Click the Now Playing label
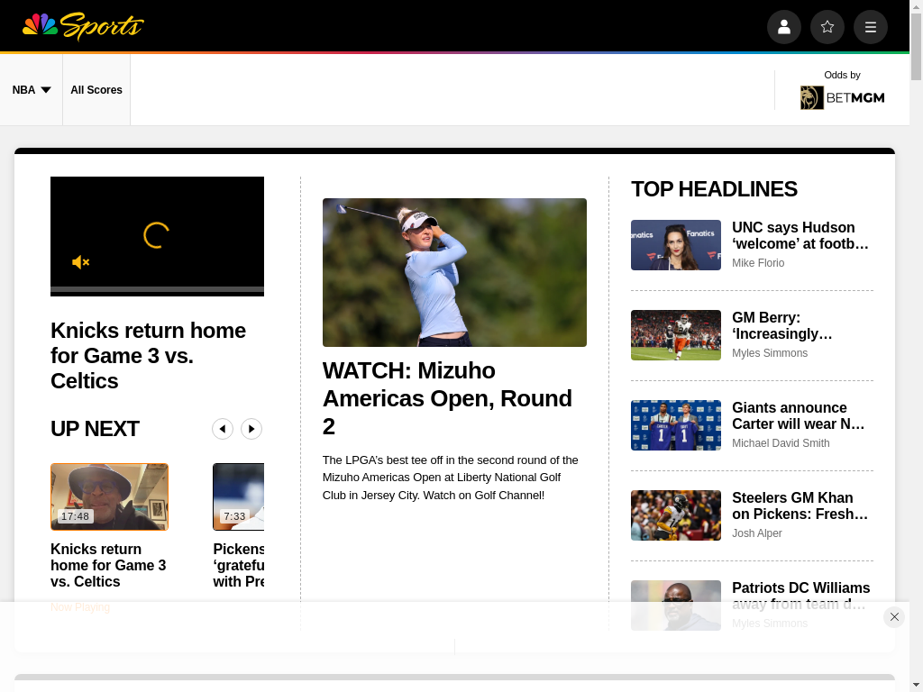923x692 pixels. click(x=80, y=606)
